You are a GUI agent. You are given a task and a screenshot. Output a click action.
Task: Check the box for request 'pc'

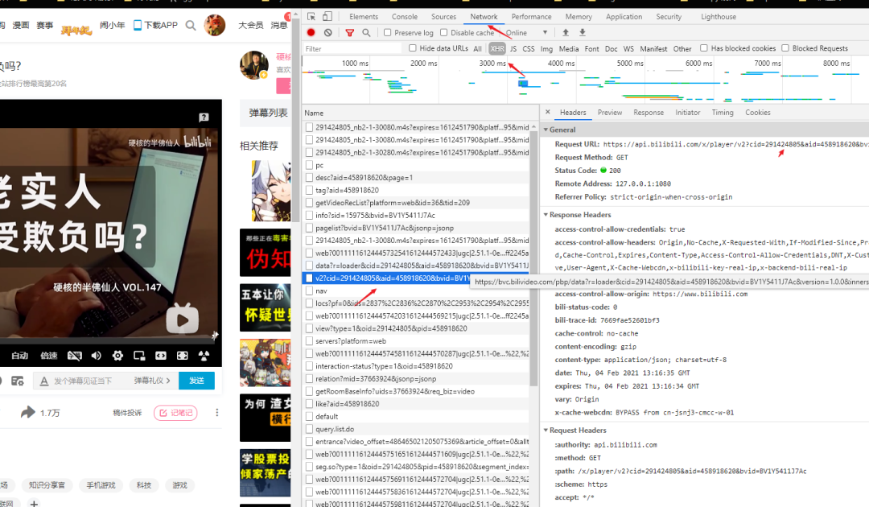coord(309,165)
